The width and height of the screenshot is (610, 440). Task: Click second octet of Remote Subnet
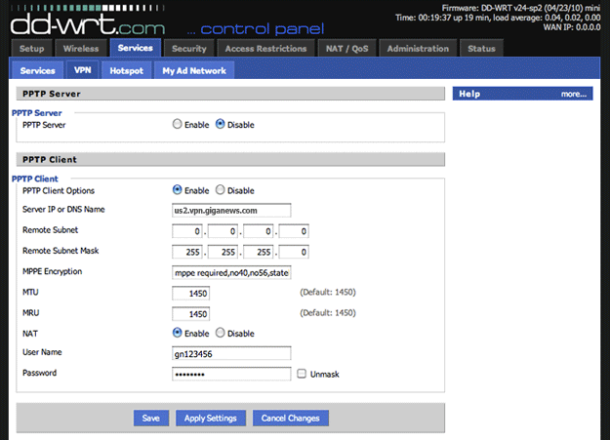coord(223,231)
